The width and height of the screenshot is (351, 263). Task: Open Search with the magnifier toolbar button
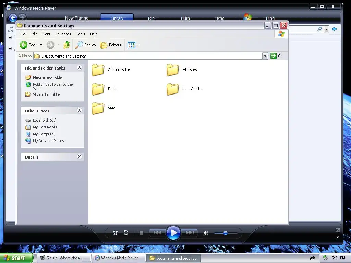(85, 45)
